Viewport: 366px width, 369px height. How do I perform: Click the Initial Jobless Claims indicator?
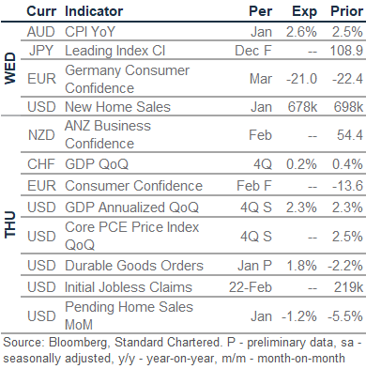pos(128,287)
